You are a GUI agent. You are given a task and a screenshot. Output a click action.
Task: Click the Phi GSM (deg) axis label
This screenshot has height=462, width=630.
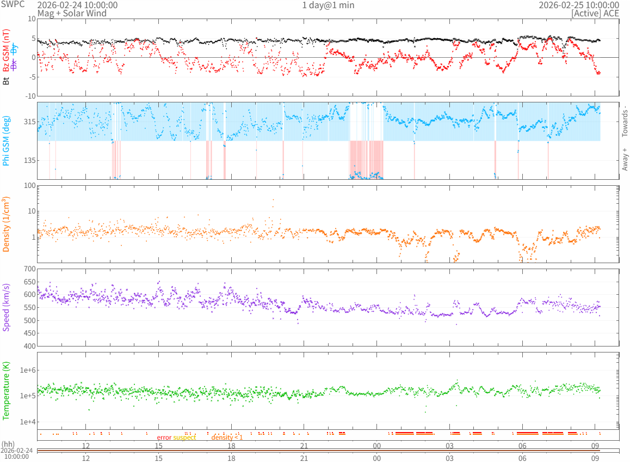(x=6, y=141)
